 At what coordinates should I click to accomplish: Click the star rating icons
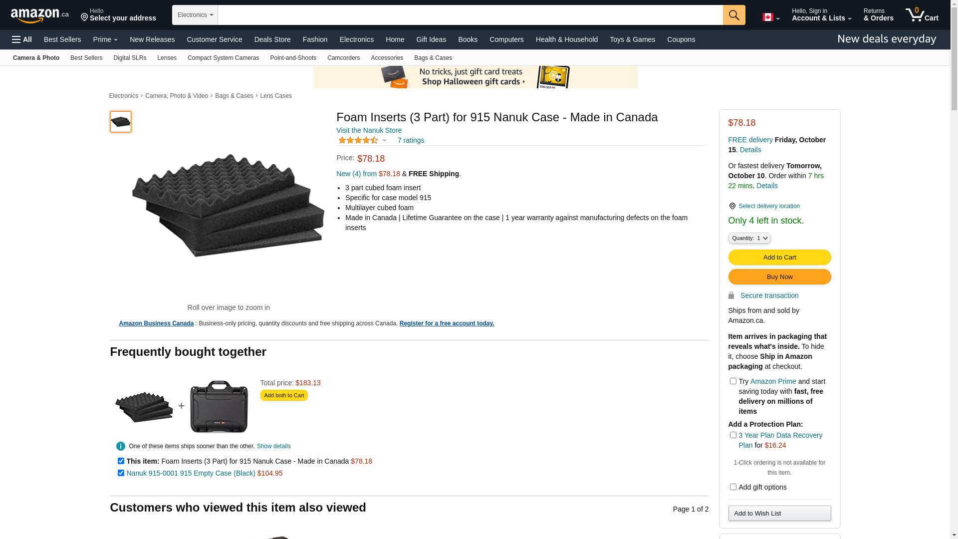coord(358,141)
